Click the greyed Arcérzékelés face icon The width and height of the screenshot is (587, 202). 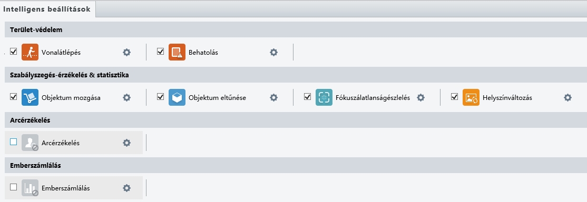[30, 143]
